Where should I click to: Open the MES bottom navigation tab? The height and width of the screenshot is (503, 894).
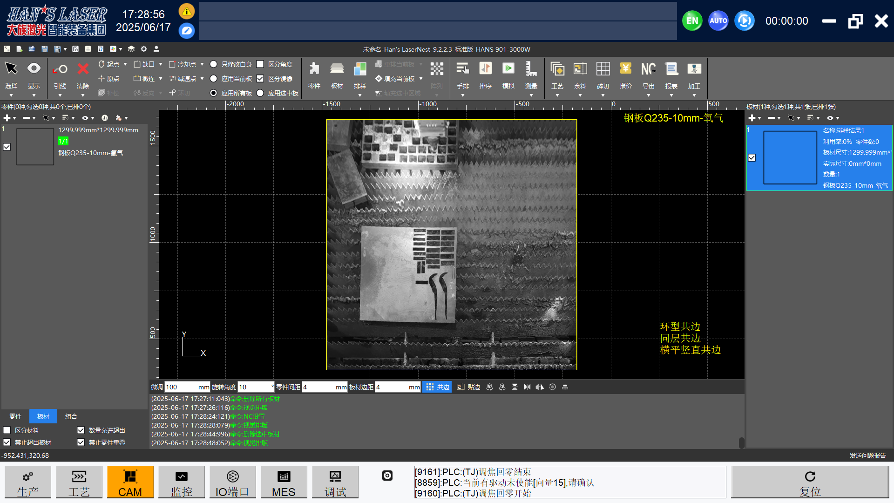[x=284, y=482]
